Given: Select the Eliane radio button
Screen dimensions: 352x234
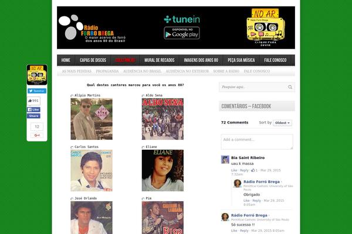Looking at the screenshot, I should [143, 147].
